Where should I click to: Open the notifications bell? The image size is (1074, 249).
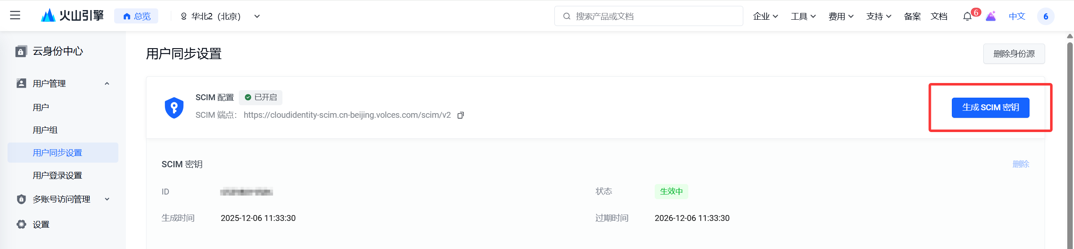(967, 16)
